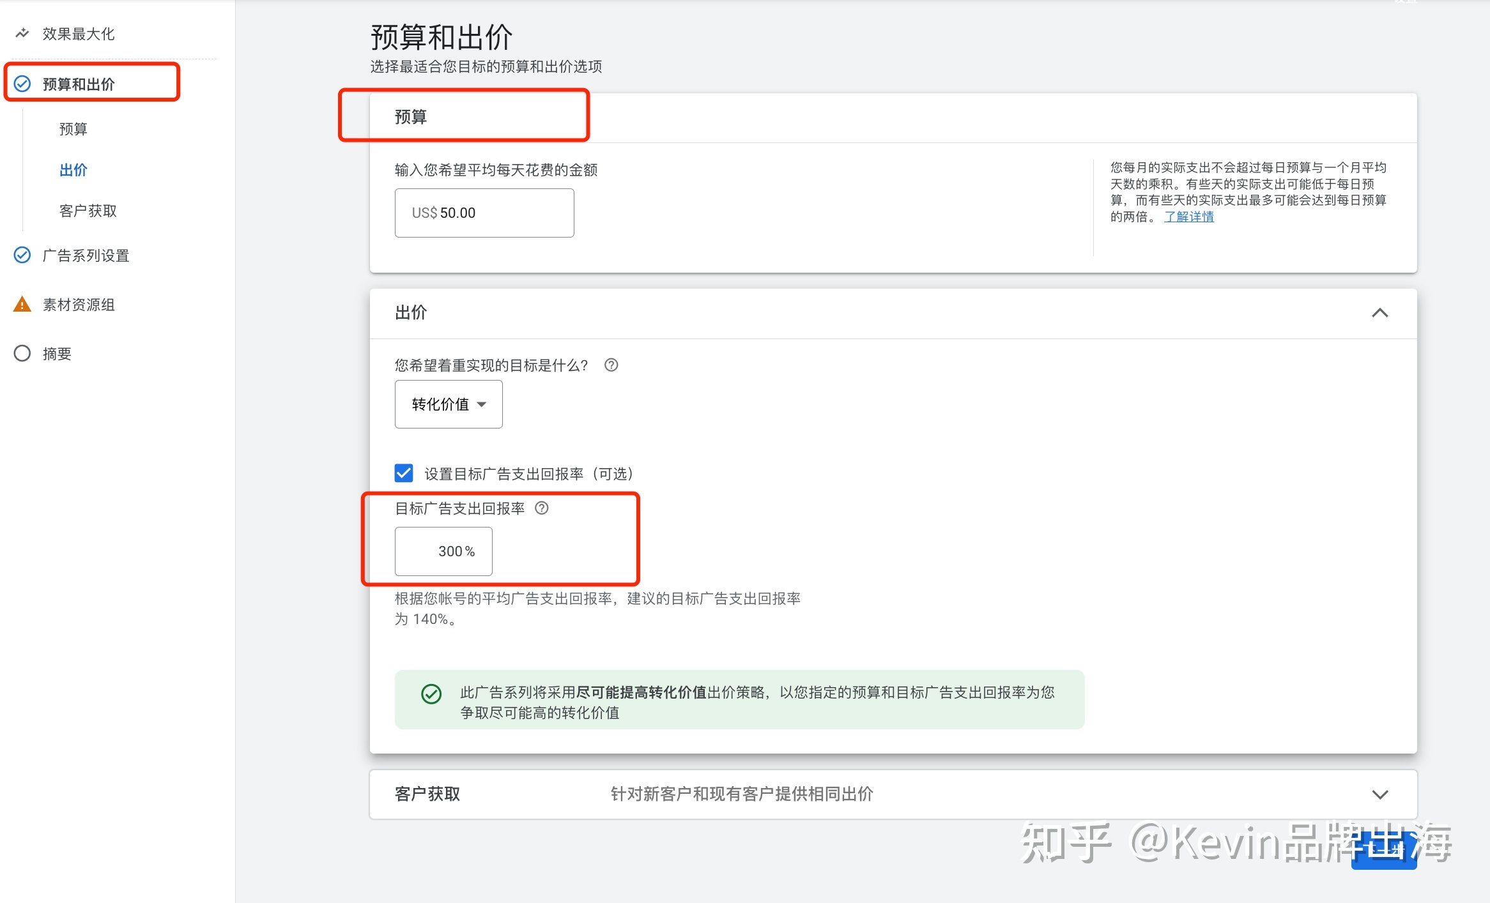Click the daily budget US$ 50.00 field
1490x903 pixels.
484,213
